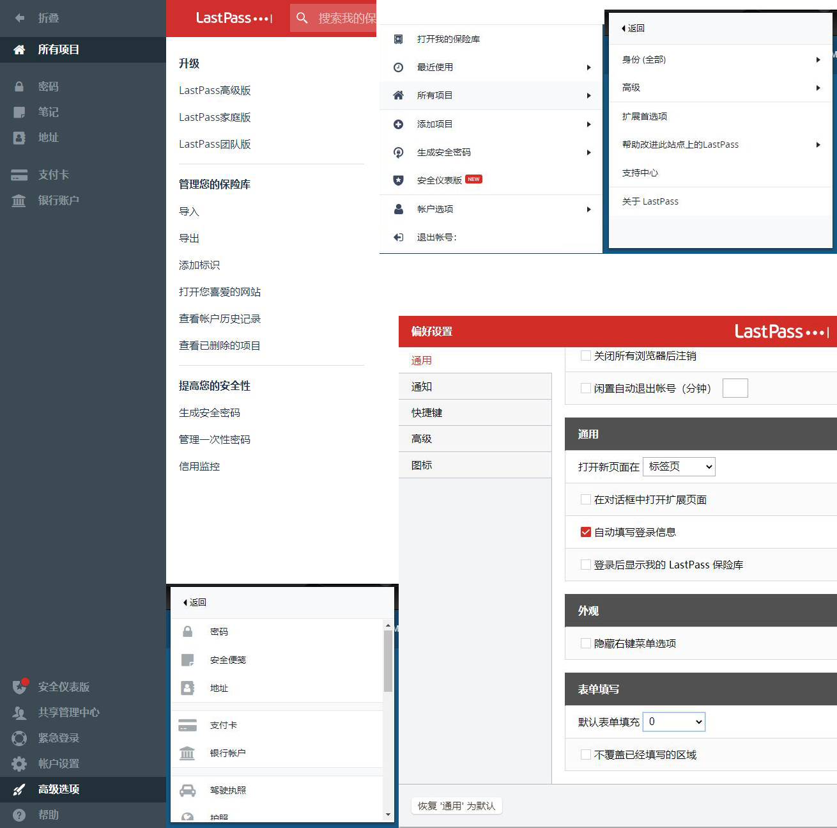The height and width of the screenshot is (828, 837).
Task: Click the lifebuoy icon beside 紧急登录
Action: click(x=19, y=738)
